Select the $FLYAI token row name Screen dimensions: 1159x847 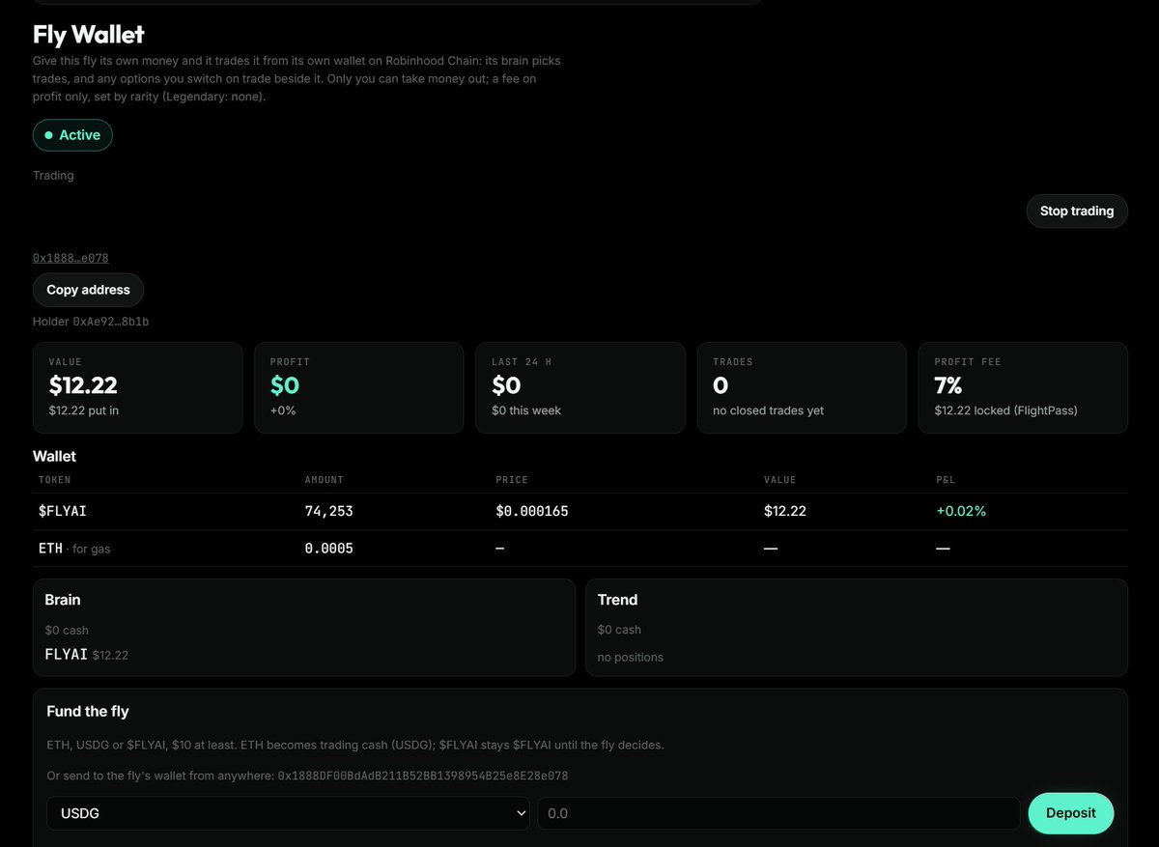point(63,511)
